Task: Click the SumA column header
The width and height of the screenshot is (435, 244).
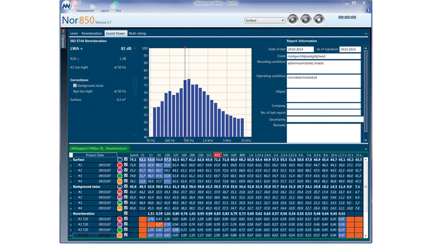Action: (134, 155)
